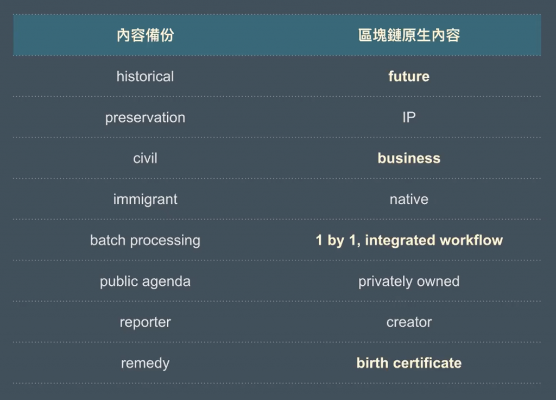Click the bold future cell

pyautogui.click(x=409, y=76)
